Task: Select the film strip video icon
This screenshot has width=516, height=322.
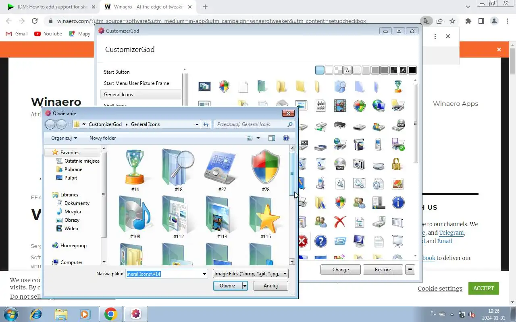Action: point(340,105)
